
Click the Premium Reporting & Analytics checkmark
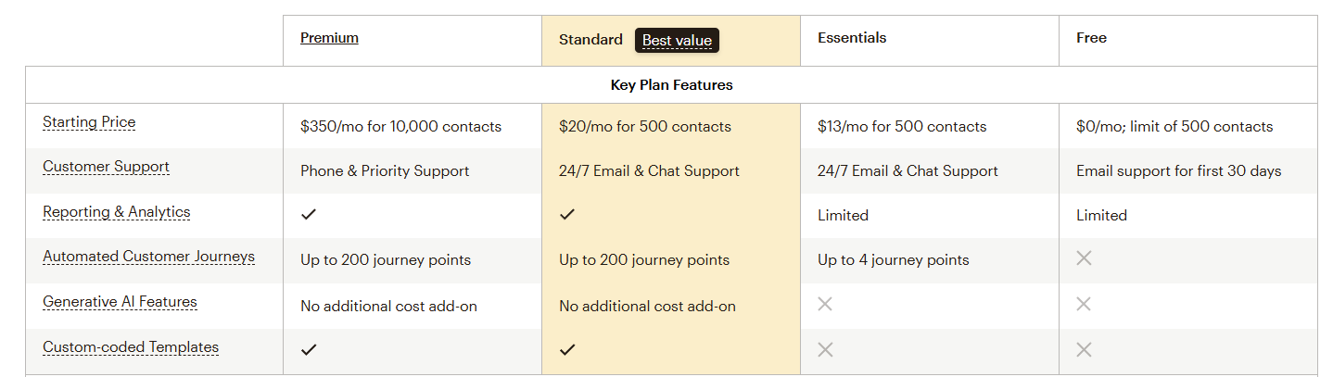309,214
